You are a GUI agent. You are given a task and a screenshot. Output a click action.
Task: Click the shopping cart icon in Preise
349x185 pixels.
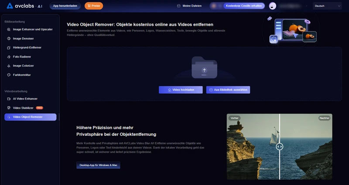click(89, 6)
